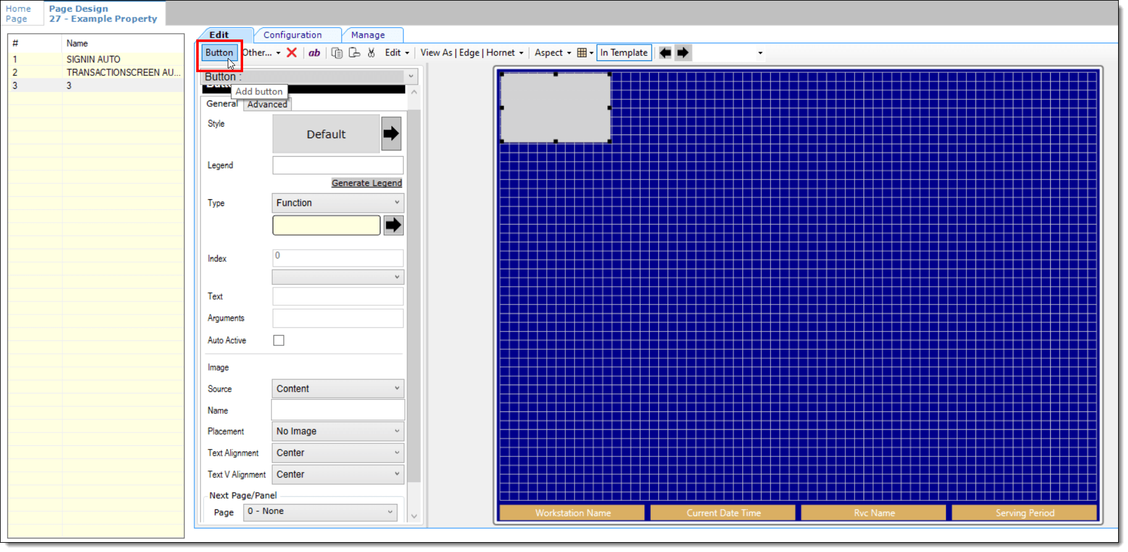Click the 'ab' text label icon
The width and height of the screenshot is (1128, 552).
(x=314, y=53)
